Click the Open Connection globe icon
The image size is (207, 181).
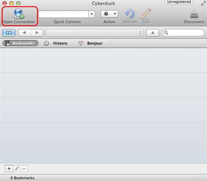click(x=19, y=14)
